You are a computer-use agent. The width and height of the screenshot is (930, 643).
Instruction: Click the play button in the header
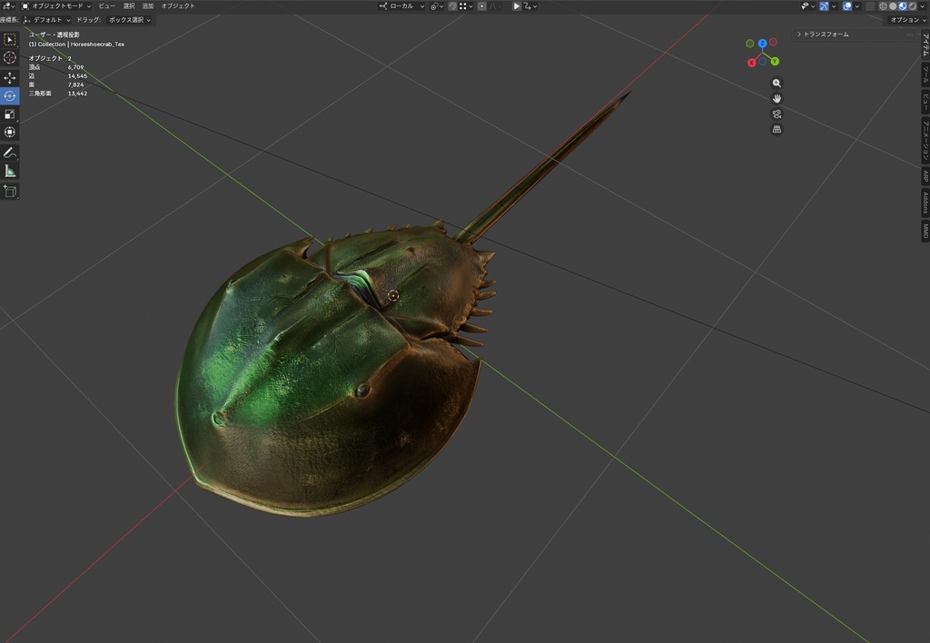pos(516,6)
